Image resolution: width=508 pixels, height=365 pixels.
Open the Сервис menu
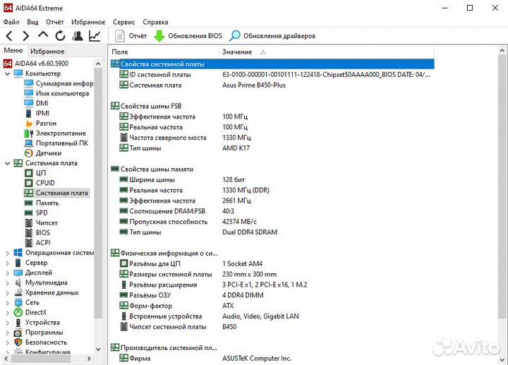tap(123, 22)
